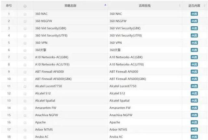Tick the checkbox for Amaranten FW
Viewport: 208px width, 140px height.
click(25, 108)
